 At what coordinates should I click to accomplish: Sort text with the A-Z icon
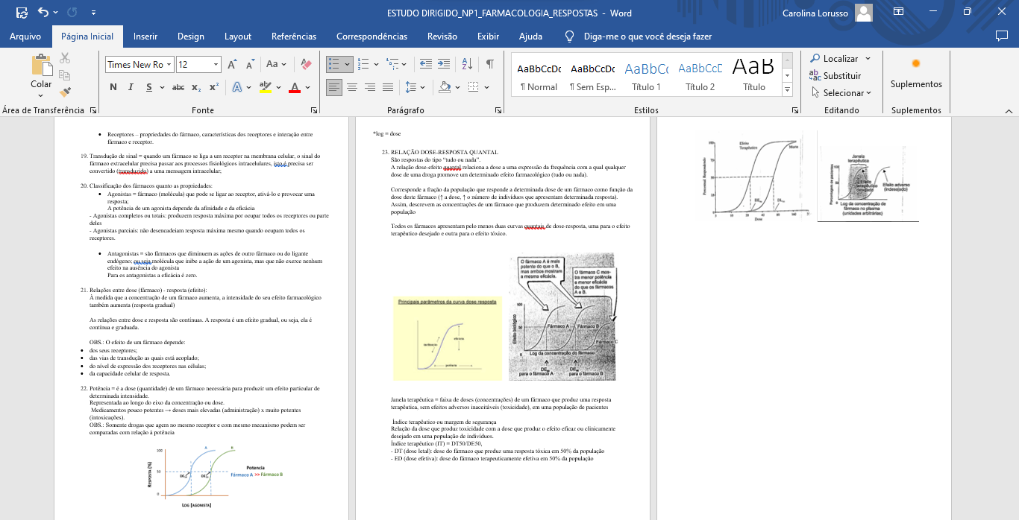(467, 64)
